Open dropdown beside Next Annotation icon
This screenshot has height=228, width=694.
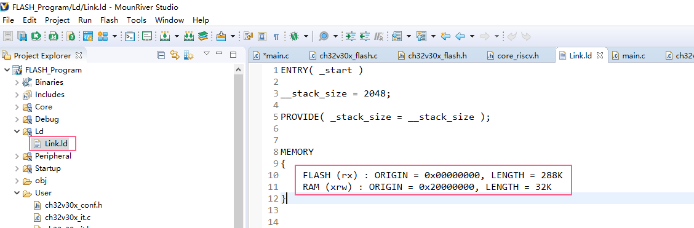(x=409, y=36)
